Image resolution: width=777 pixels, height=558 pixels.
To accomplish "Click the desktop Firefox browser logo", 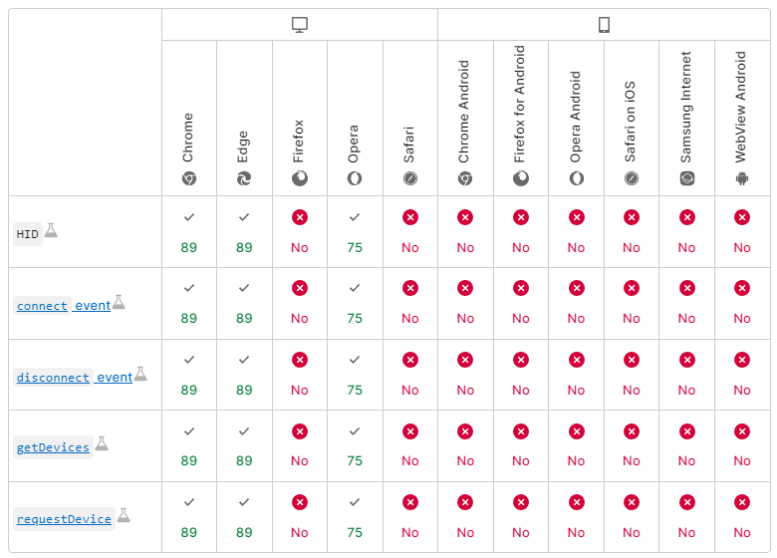I will click(x=300, y=178).
